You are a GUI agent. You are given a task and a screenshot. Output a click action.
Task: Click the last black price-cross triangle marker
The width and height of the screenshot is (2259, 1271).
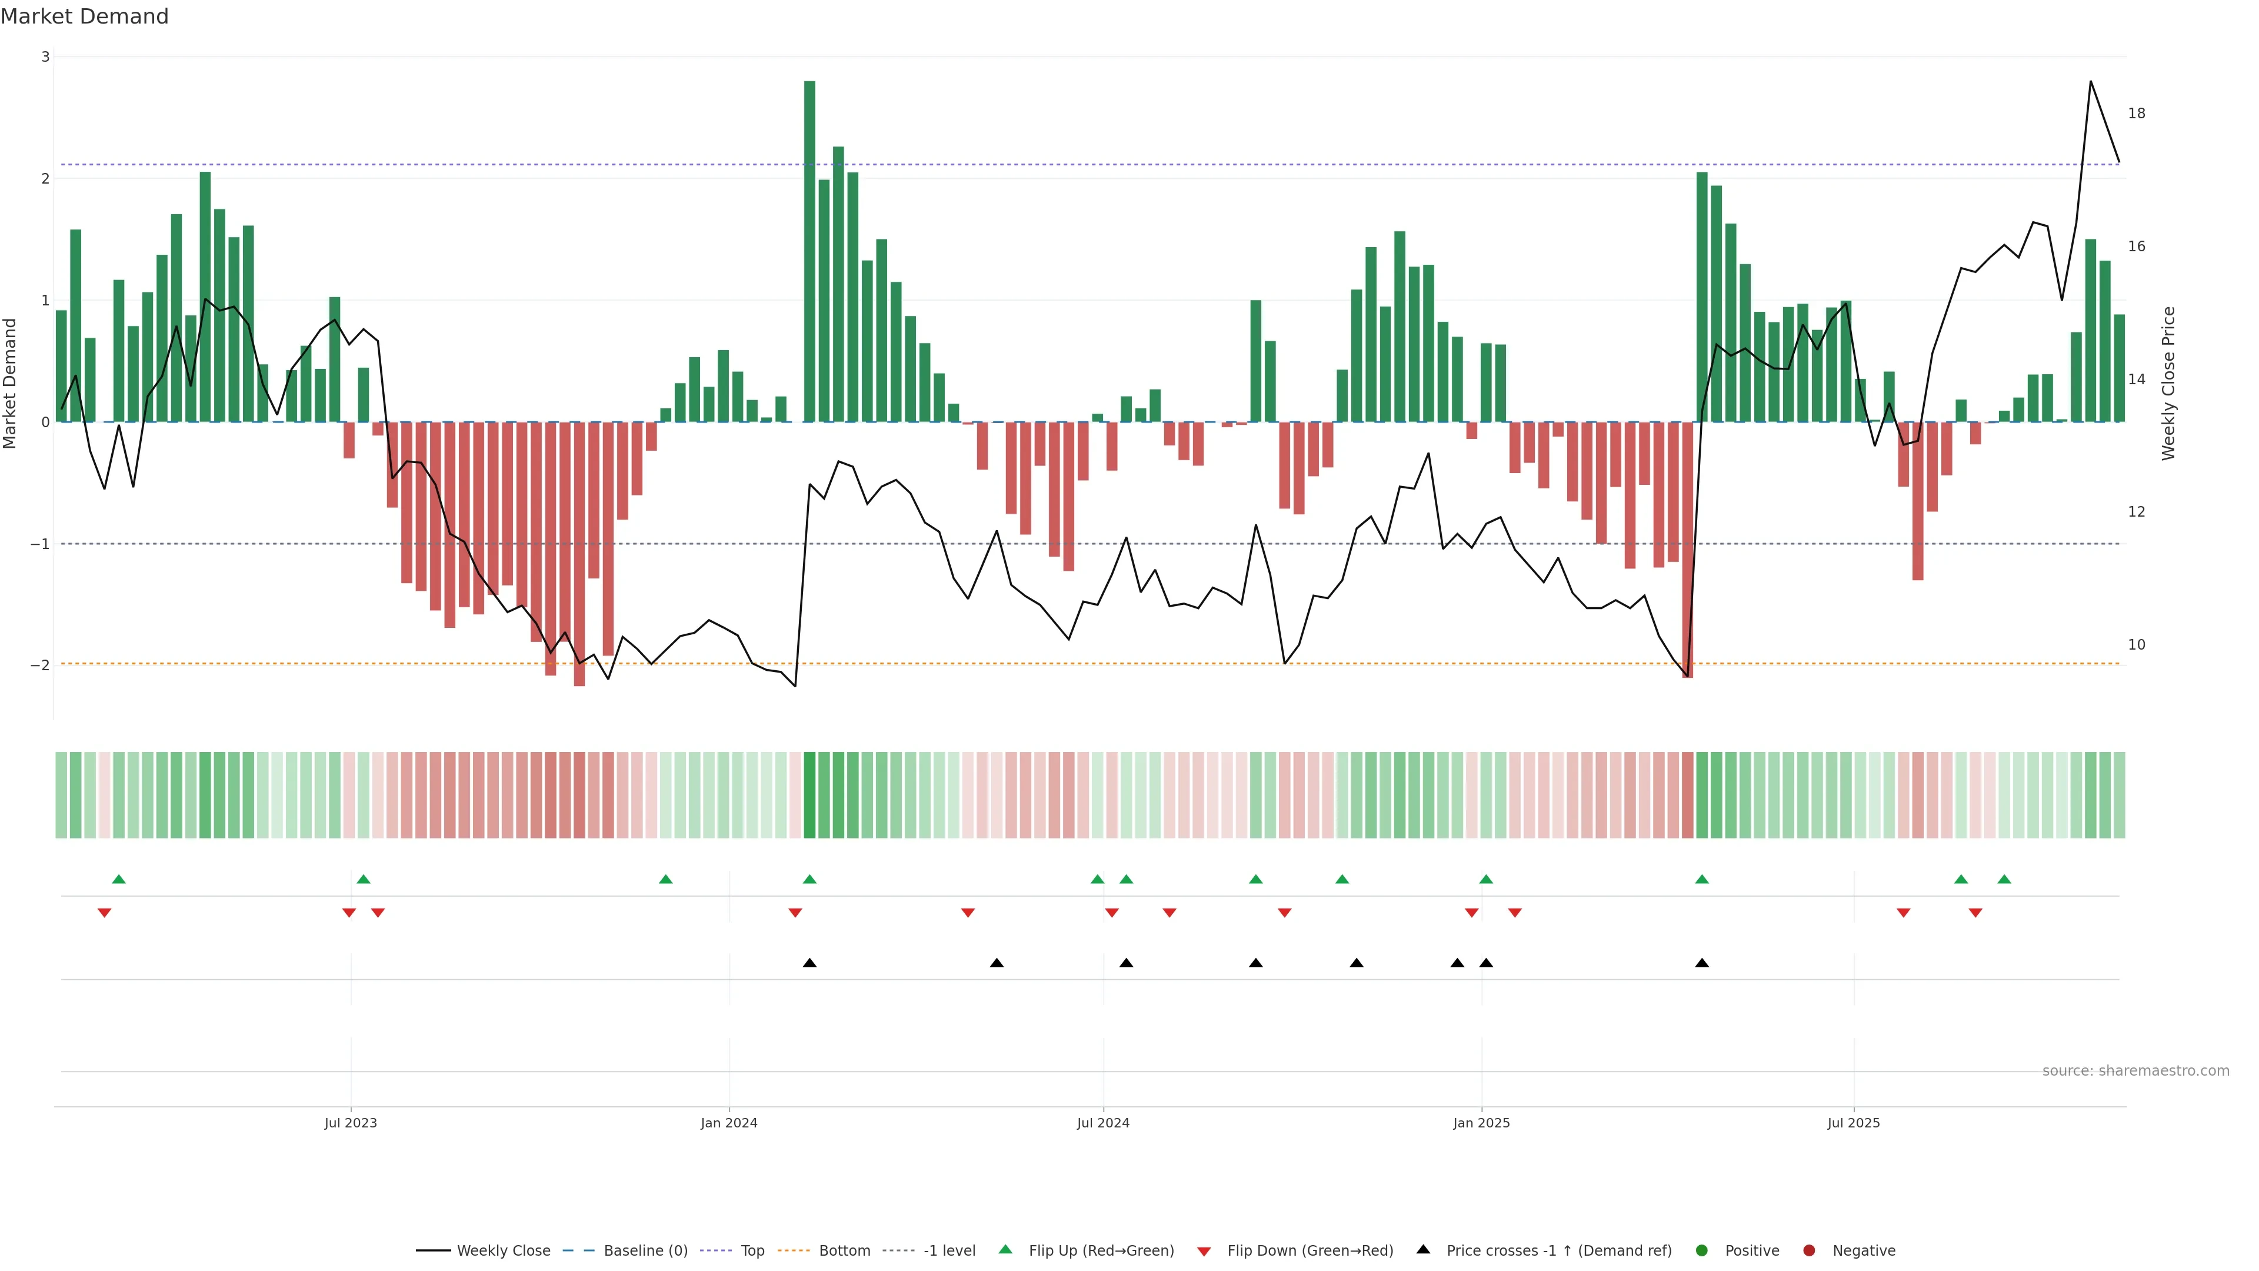[x=1702, y=963]
